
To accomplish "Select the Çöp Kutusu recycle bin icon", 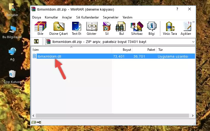I will coord(12,77).
